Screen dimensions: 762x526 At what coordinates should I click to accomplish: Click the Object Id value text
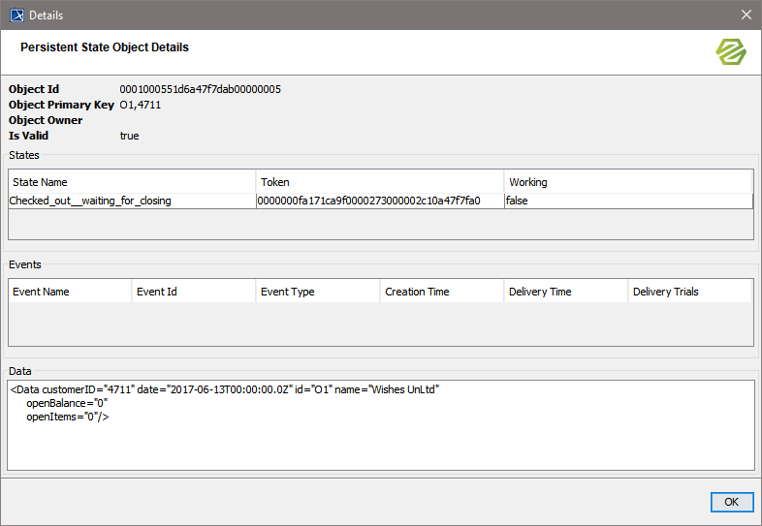pyautogui.click(x=200, y=89)
